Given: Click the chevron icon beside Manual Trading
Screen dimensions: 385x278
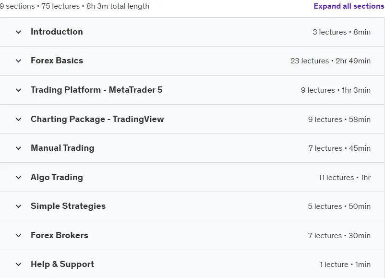Looking at the screenshot, I should (x=18, y=148).
